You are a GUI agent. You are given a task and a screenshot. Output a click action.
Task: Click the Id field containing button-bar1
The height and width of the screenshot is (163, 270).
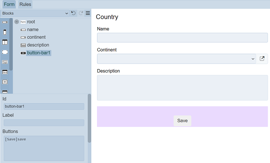(44, 106)
